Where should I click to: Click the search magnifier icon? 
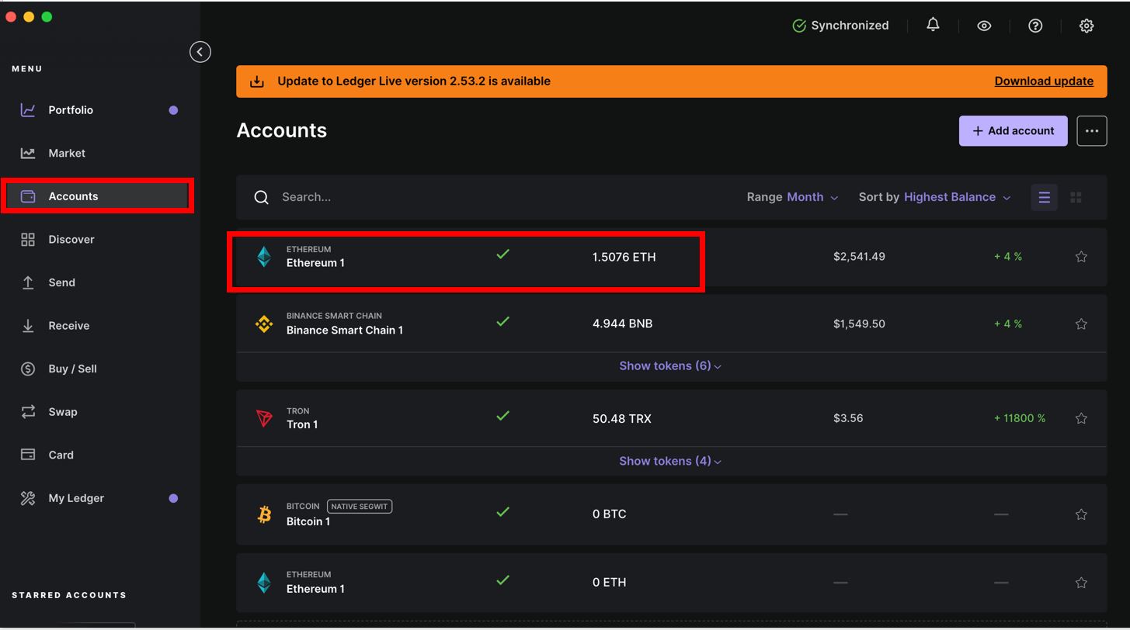(262, 197)
